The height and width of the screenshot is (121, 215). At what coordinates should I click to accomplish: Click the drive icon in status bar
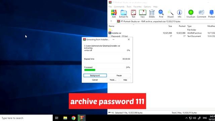[x=110, y=113]
